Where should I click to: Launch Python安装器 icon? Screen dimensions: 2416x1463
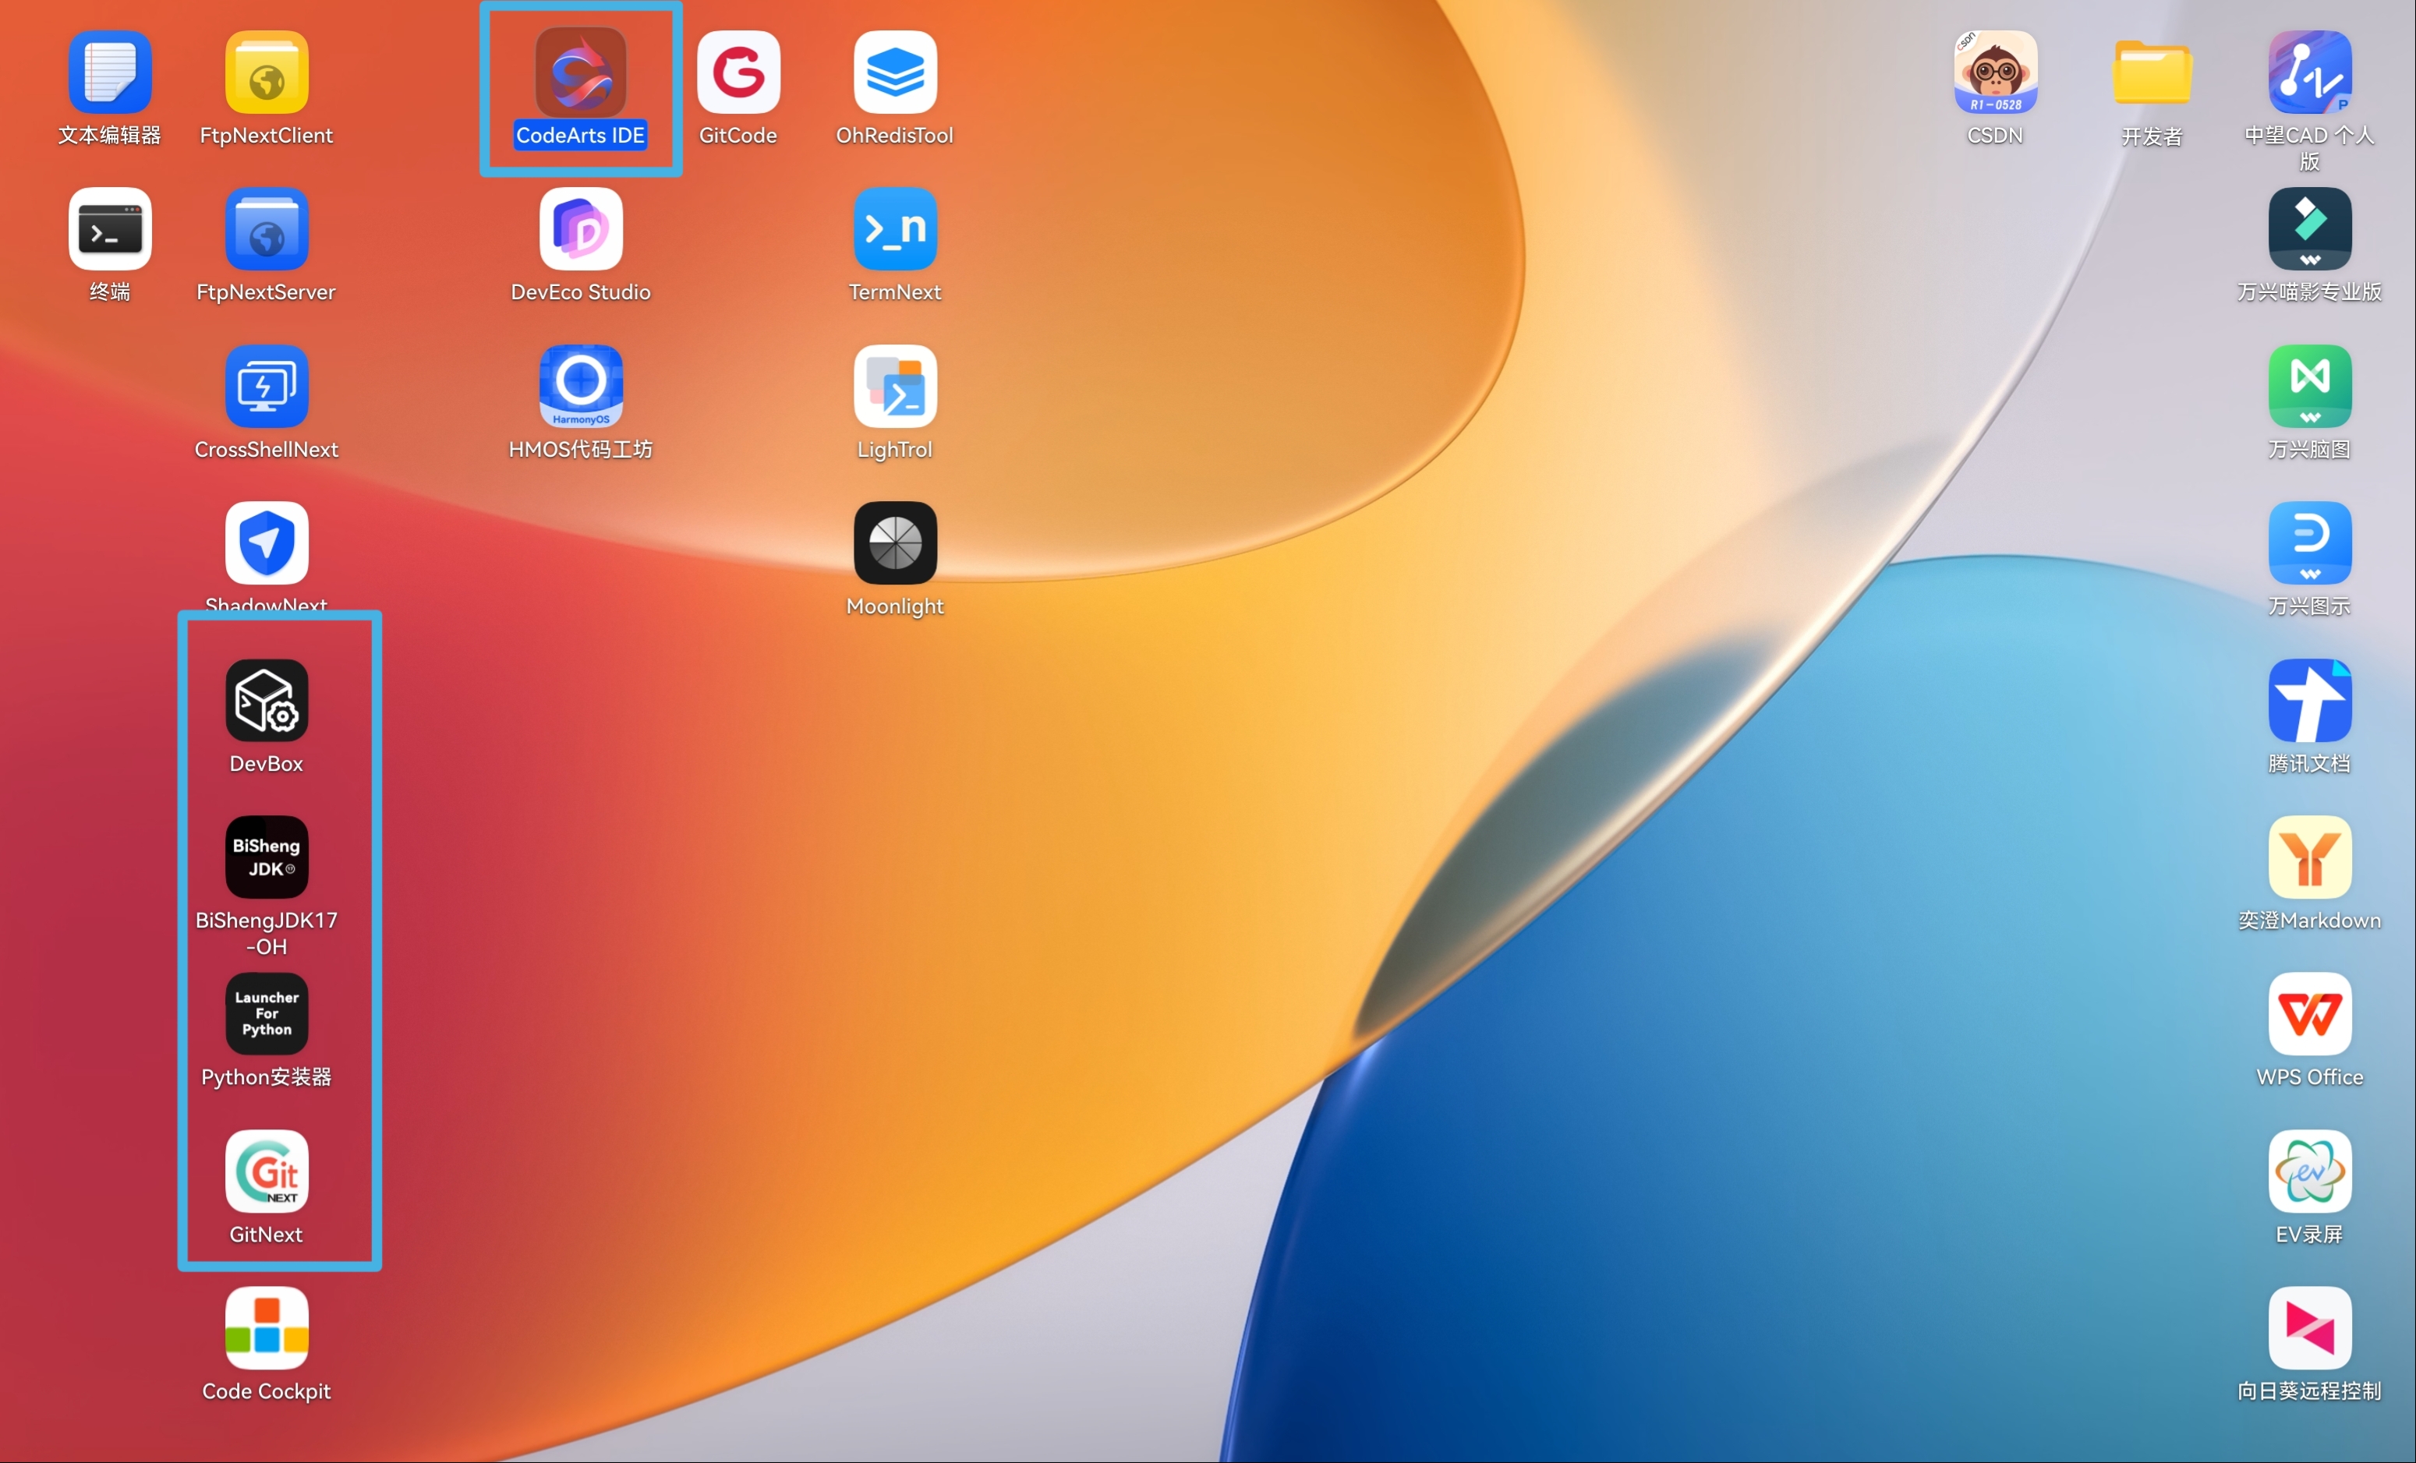pos(267,1015)
